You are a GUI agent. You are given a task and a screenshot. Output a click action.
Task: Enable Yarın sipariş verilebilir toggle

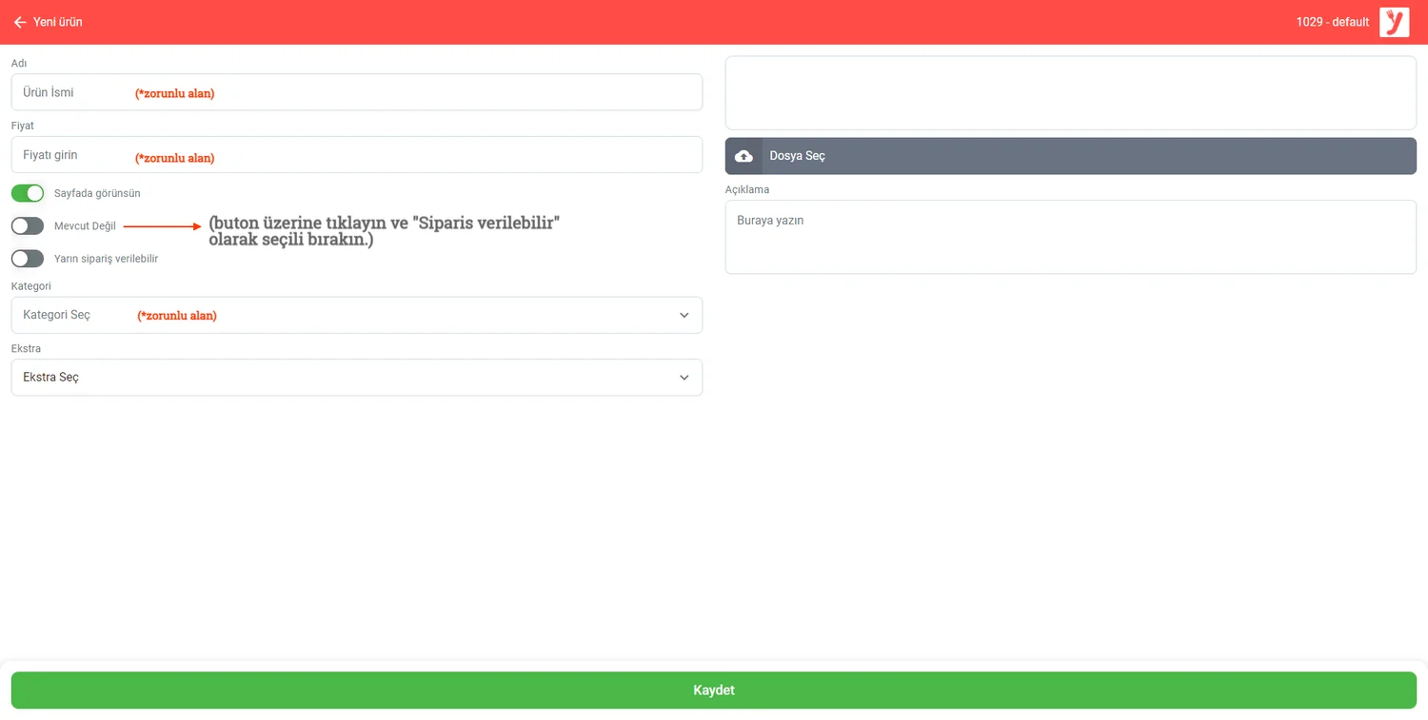click(28, 259)
